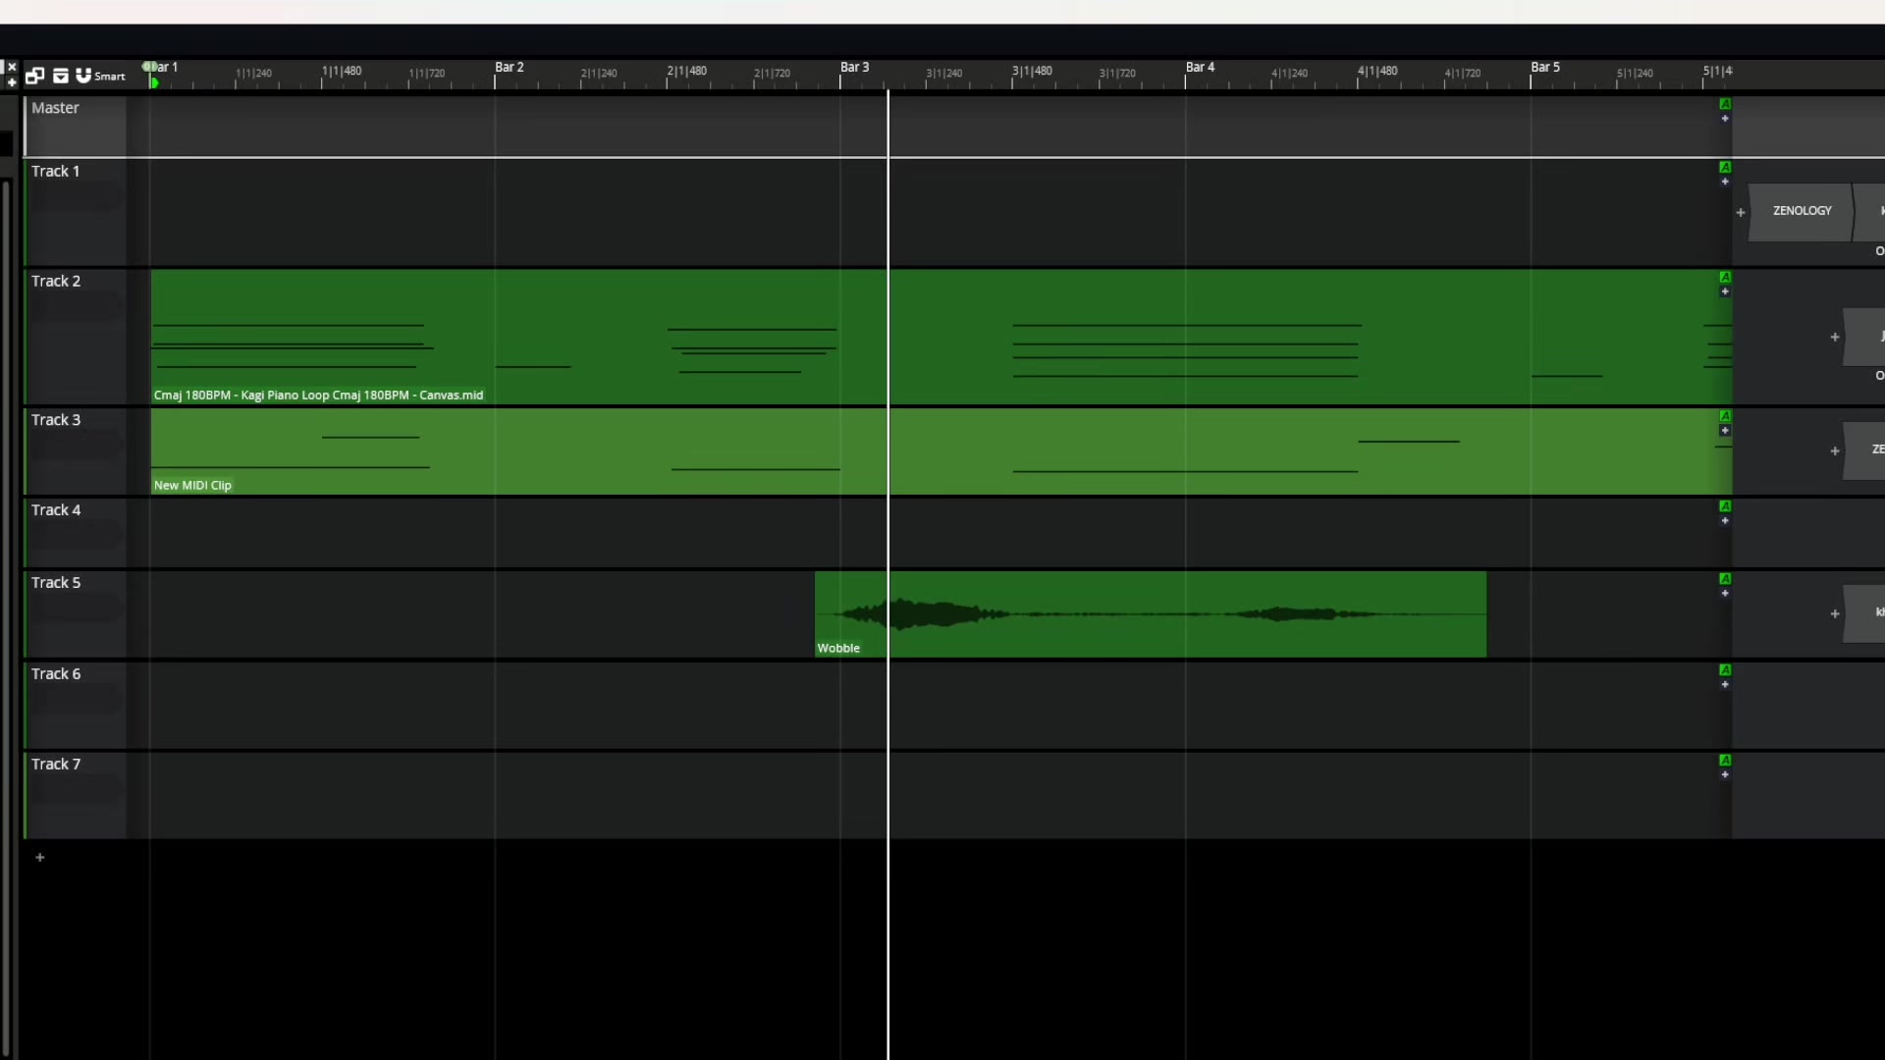Viewport: 1885px width, 1060px height.
Task: Select the Track 1 header
Action: coord(76,212)
